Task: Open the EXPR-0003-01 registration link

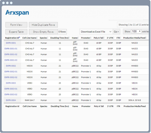Action: [x=11, y=89]
